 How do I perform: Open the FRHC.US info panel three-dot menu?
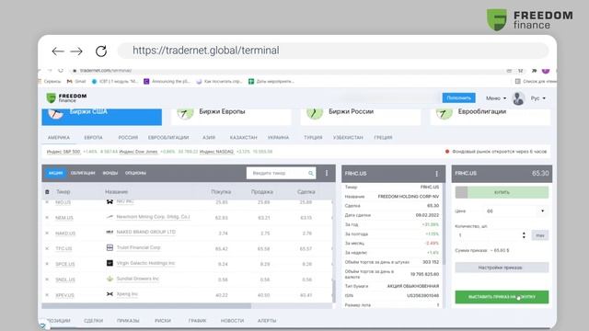pos(436,174)
